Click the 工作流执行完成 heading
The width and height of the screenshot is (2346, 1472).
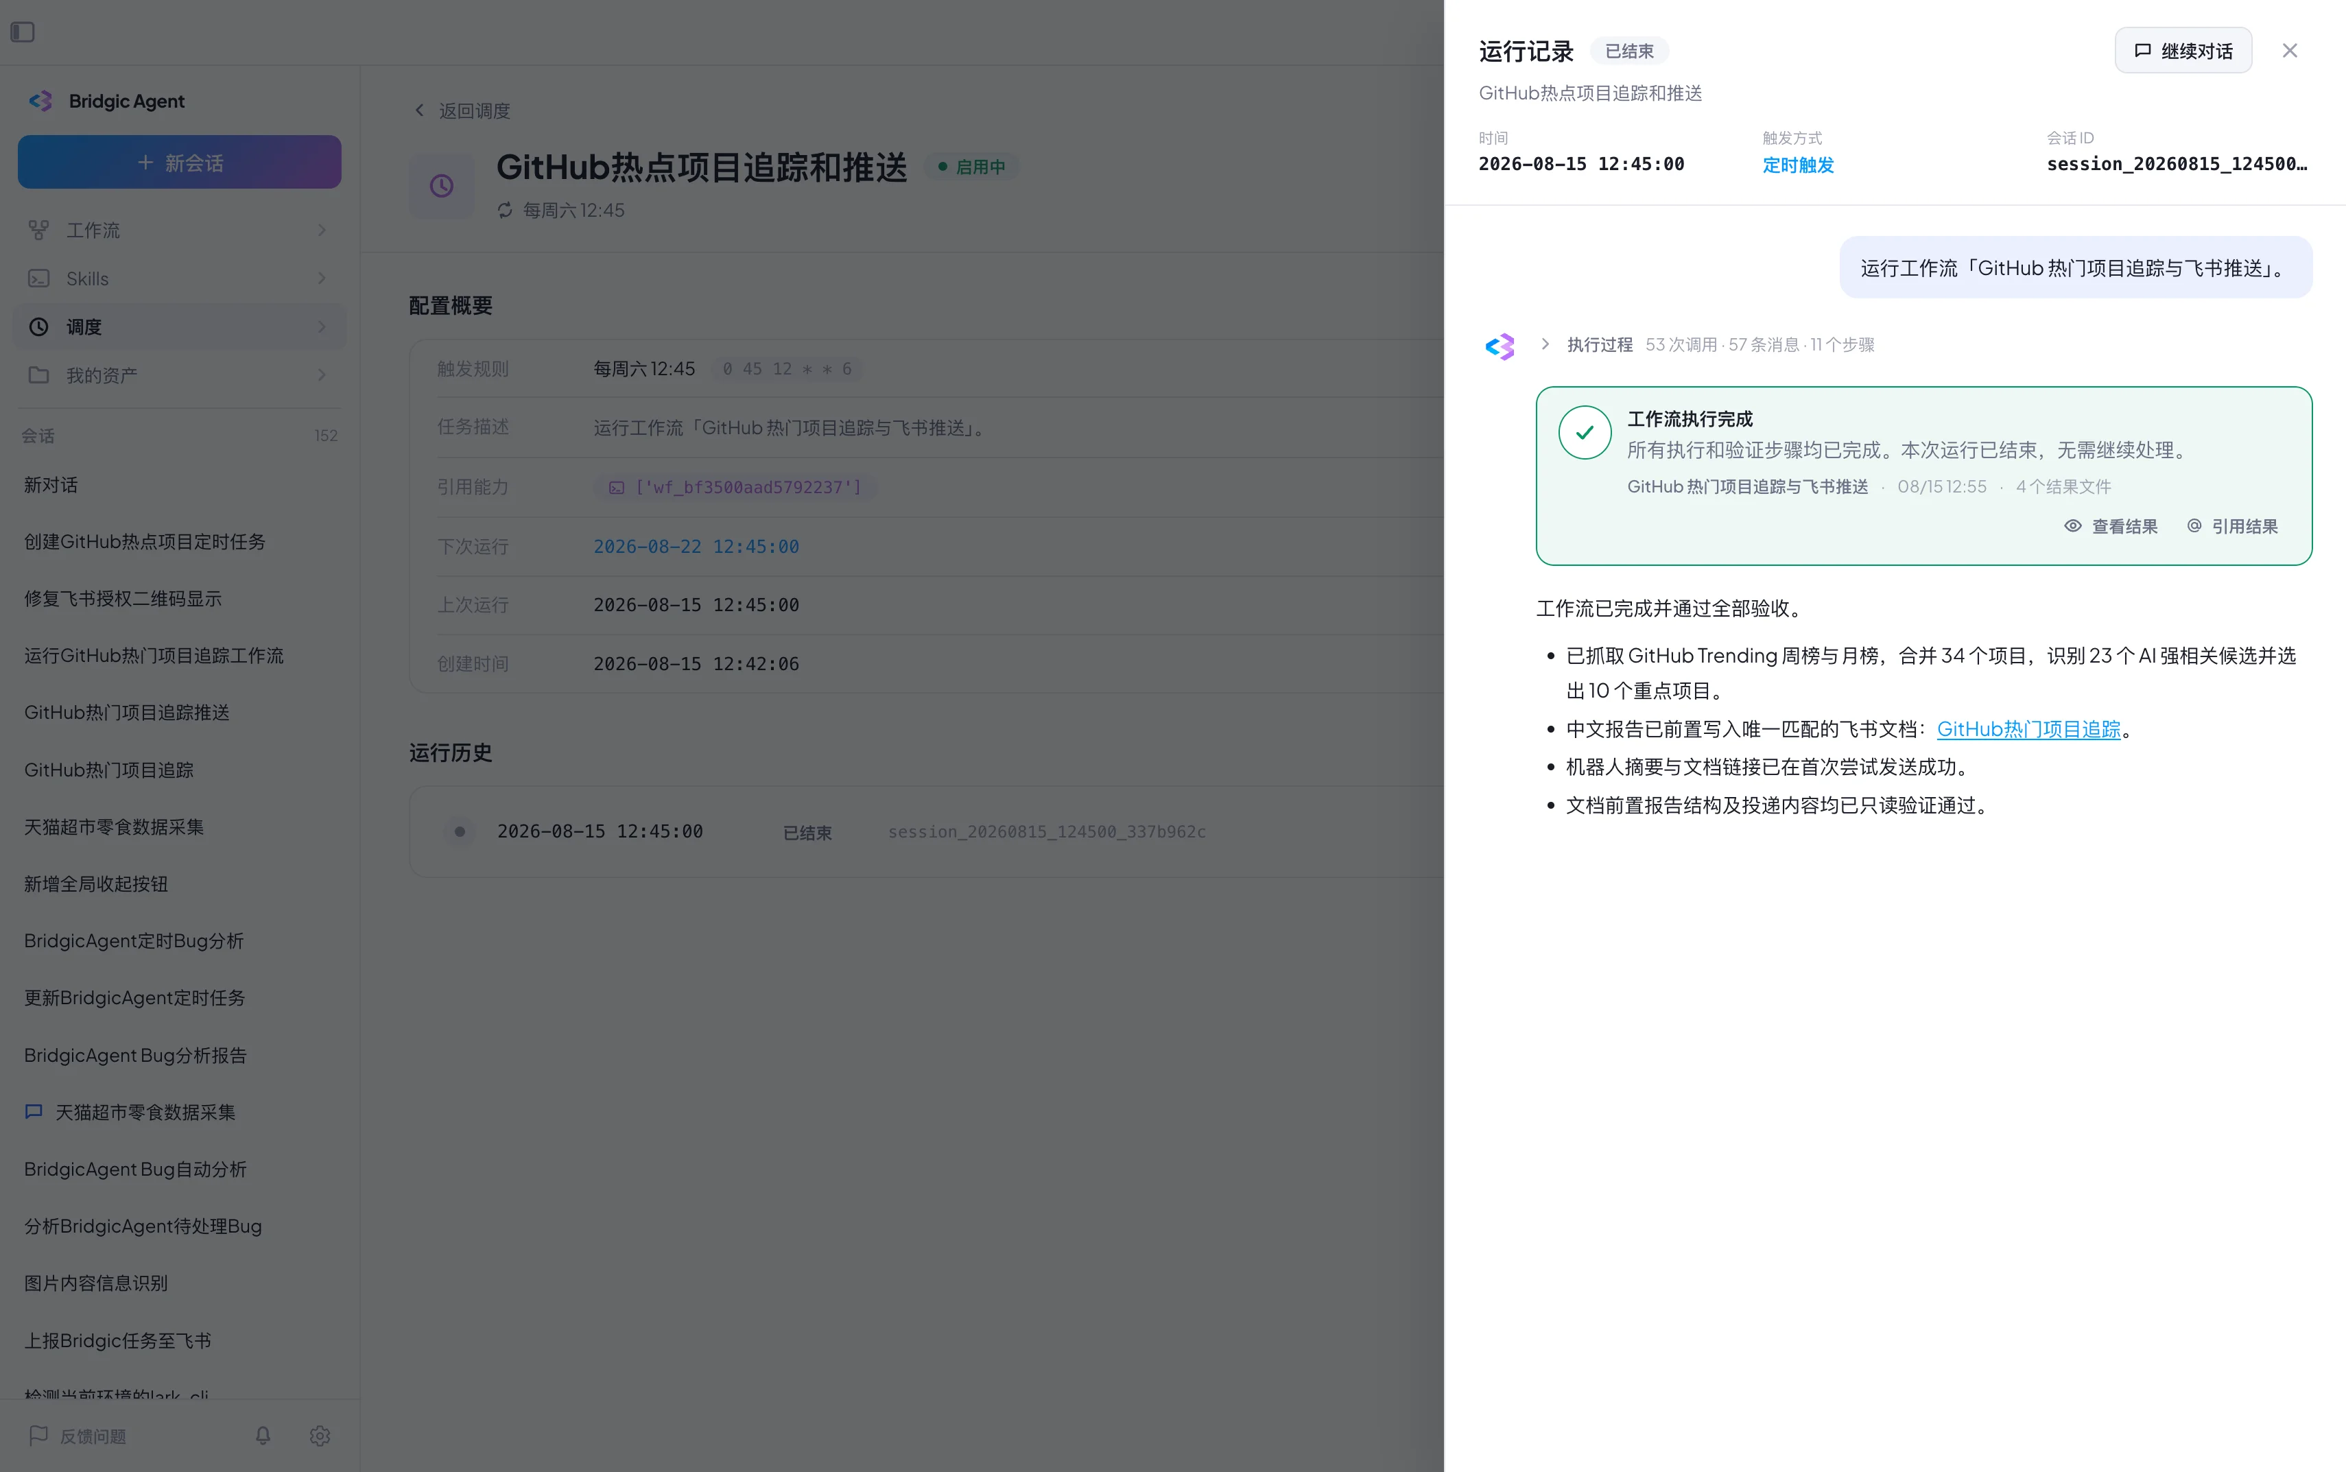[1690, 418]
